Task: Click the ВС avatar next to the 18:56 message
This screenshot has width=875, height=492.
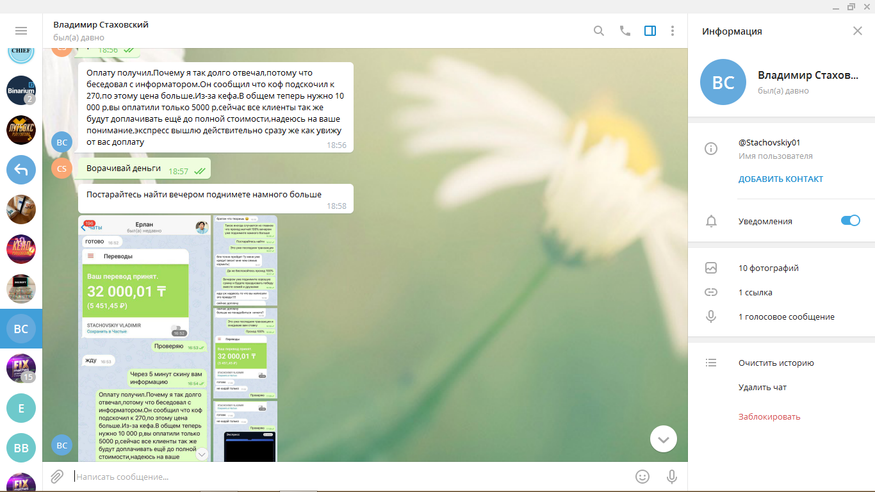Action: pyautogui.click(x=61, y=142)
